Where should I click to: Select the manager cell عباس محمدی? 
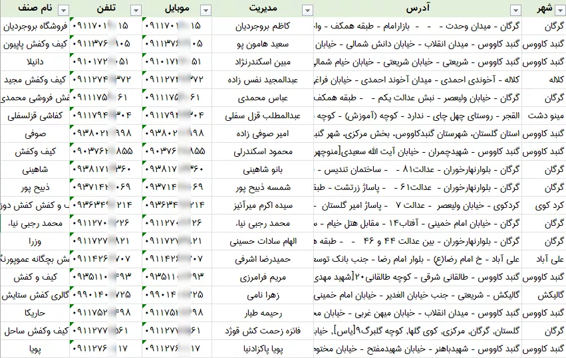(x=263, y=98)
